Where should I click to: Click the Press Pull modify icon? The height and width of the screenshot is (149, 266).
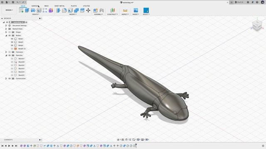tap(58, 10)
